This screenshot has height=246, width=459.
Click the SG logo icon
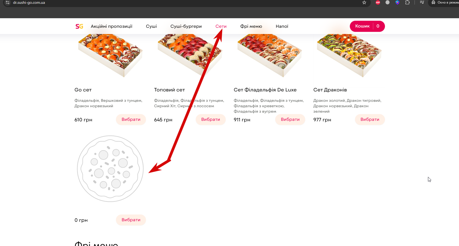[x=79, y=26]
